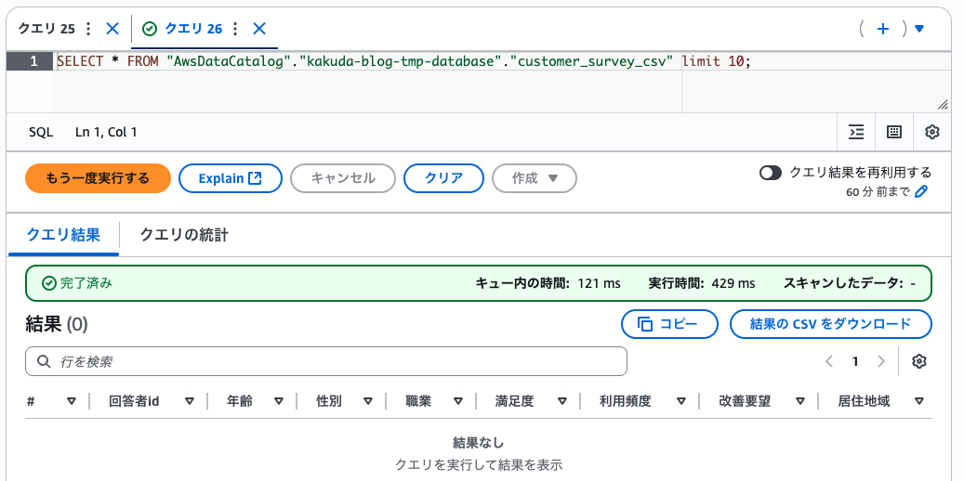964x481 pixels.
Task: Expand the query tabs dropdown arrow
Action: 919,29
